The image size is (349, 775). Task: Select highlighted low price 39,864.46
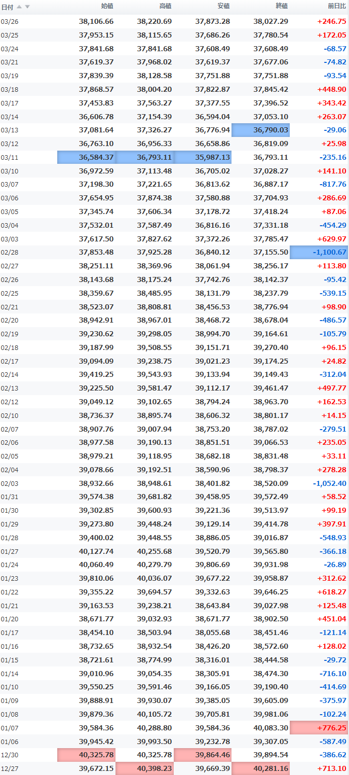(203, 755)
